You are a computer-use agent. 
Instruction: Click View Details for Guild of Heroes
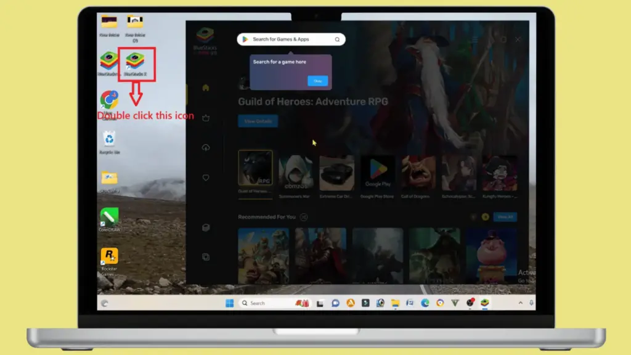(x=258, y=121)
